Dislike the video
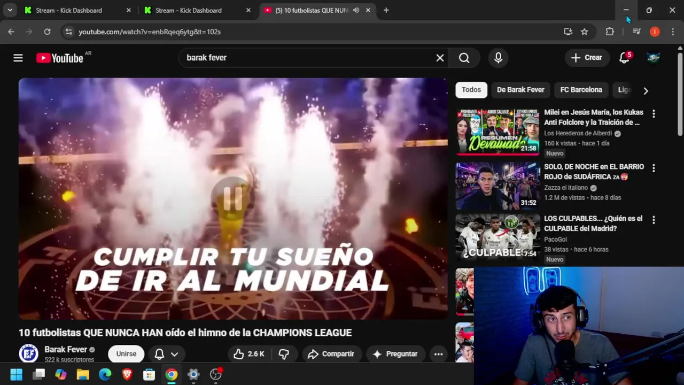Viewport: 684px width, 385px height. coord(284,354)
